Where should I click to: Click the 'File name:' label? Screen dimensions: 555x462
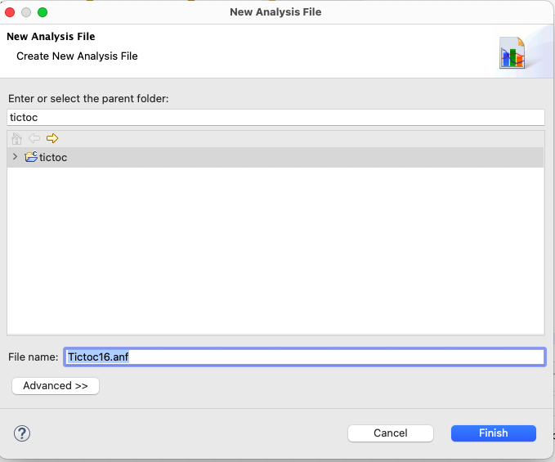[x=34, y=357]
